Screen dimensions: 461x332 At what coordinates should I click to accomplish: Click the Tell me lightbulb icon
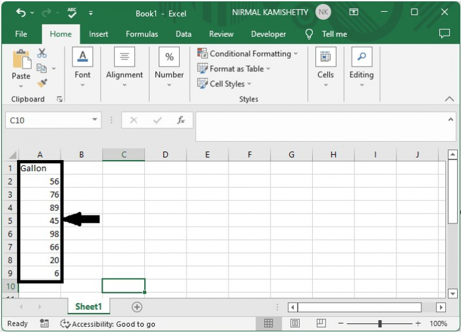(x=309, y=34)
